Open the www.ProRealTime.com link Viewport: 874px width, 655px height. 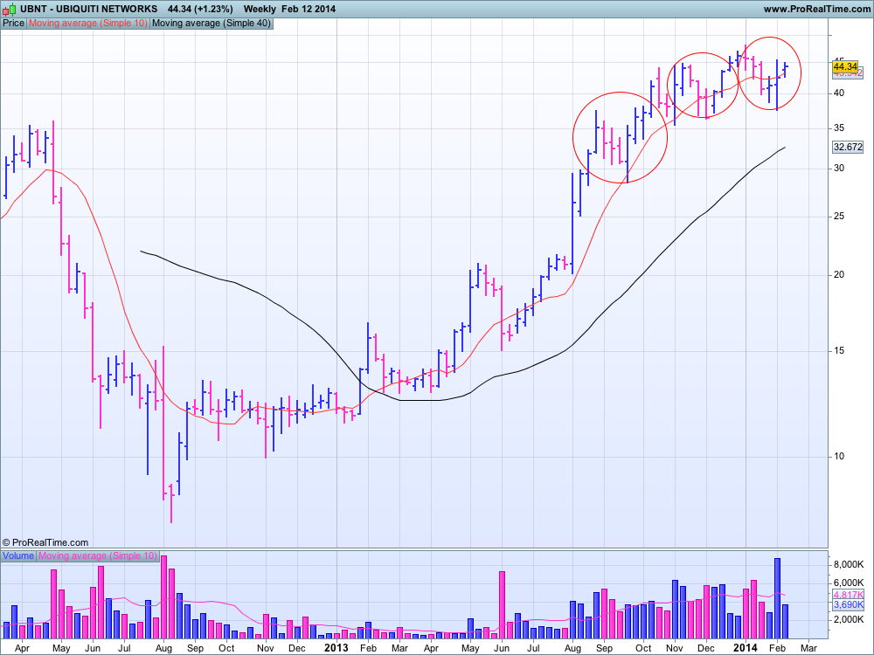pos(816,9)
